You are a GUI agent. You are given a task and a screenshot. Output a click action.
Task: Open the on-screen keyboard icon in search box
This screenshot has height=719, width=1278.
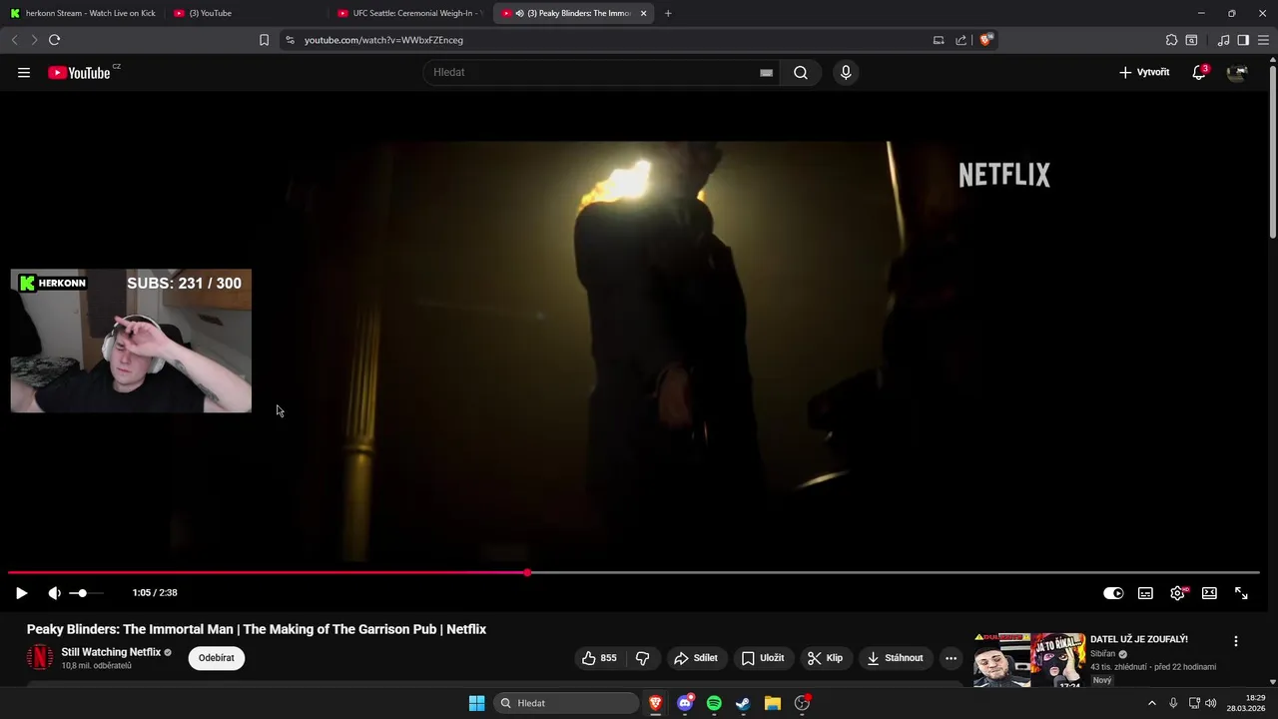click(x=766, y=72)
